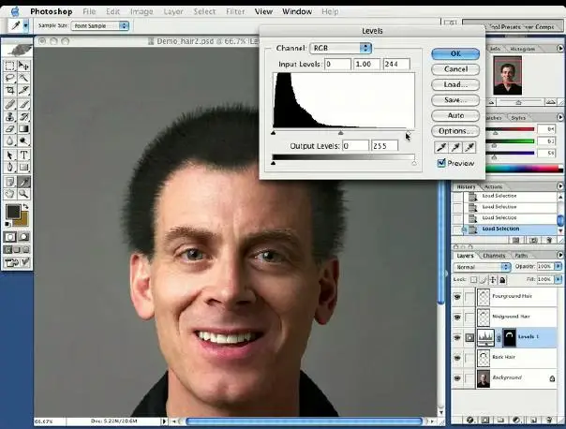Image resolution: width=566 pixels, height=429 pixels.
Task: Open the Filter menu
Action: [x=235, y=11]
